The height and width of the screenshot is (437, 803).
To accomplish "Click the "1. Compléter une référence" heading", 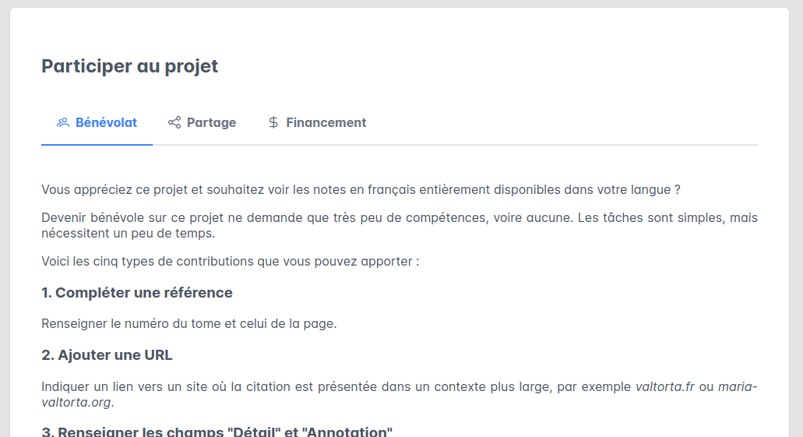I will [137, 293].
